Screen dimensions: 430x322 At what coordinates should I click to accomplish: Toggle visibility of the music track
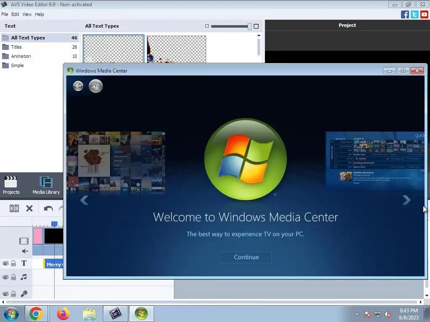[5, 277]
